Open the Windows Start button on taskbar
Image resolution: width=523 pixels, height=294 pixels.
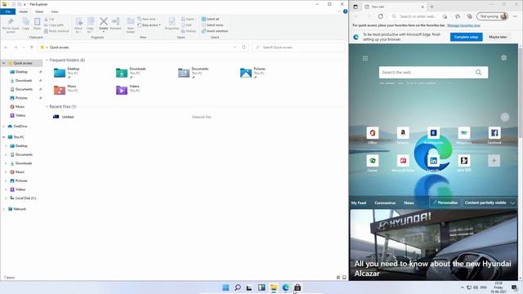click(x=226, y=287)
